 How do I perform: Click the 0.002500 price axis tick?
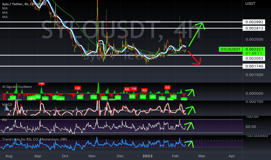click(254, 39)
